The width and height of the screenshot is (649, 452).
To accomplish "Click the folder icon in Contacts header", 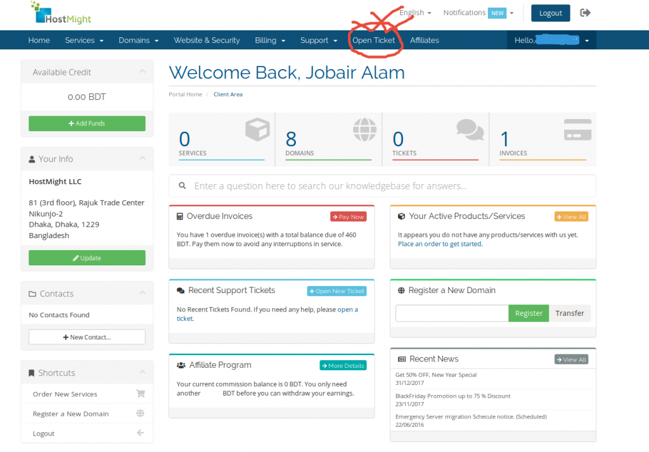I will [x=32, y=294].
